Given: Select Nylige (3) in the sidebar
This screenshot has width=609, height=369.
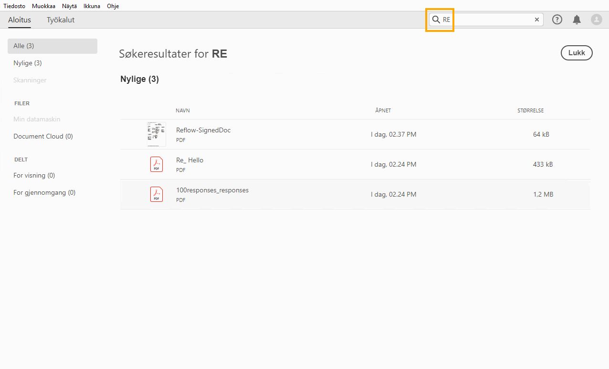Looking at the screenshot, I should click(28, 63).
